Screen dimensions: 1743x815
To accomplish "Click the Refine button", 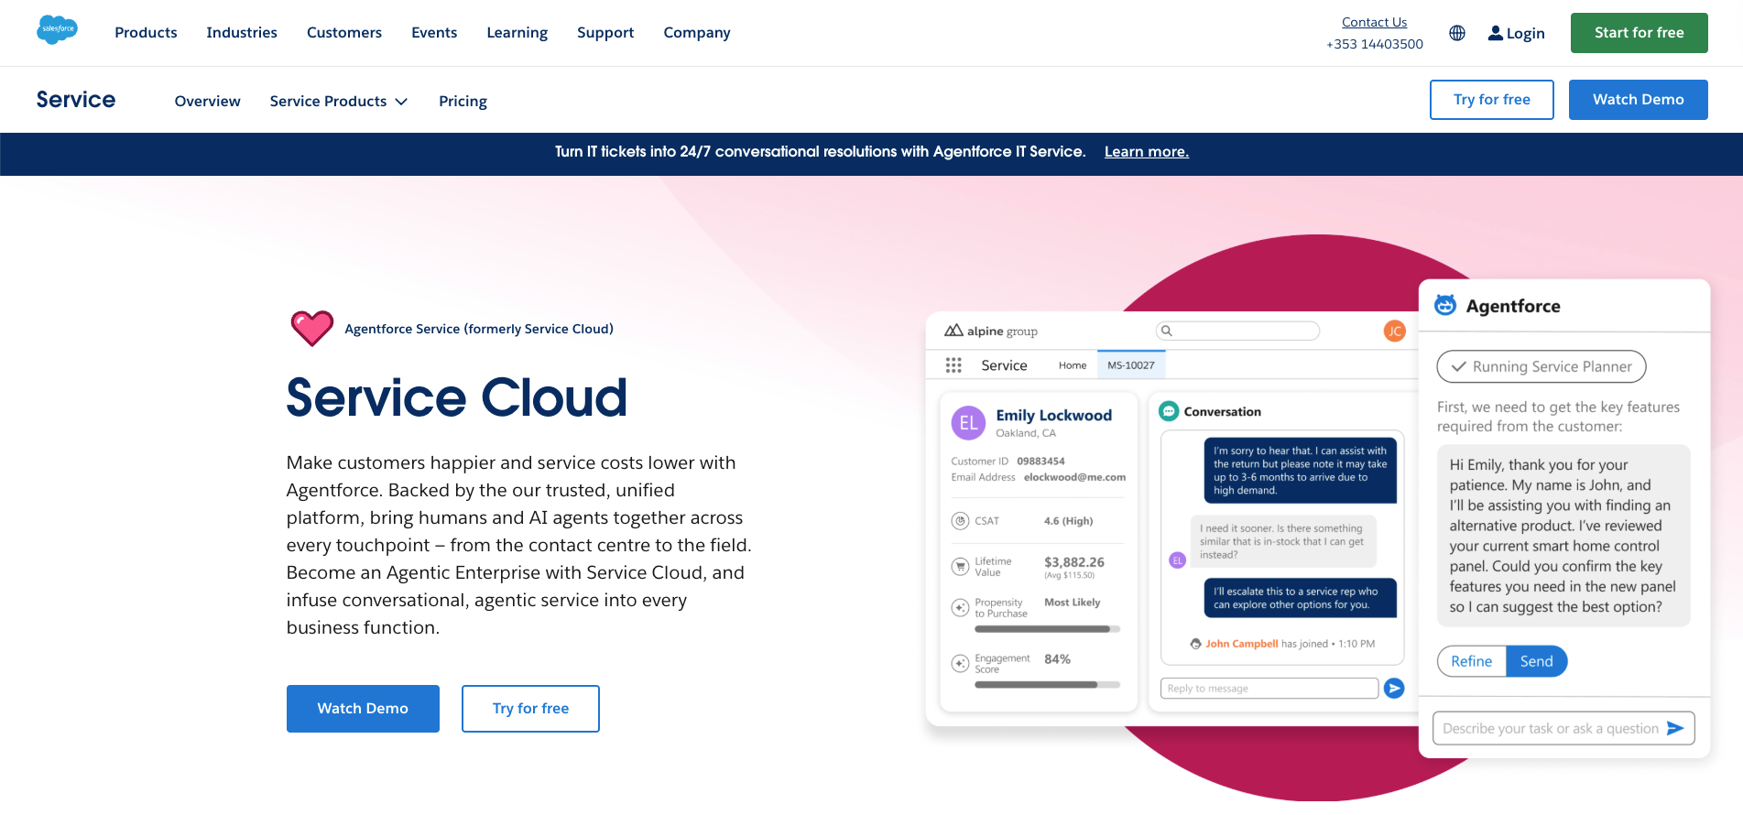I will [x=1471, y=661].
